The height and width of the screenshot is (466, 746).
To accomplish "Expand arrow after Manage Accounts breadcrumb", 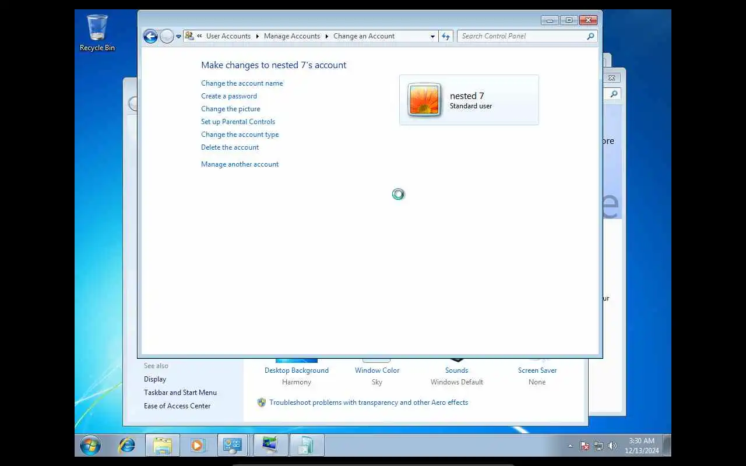I will tap(327, 36).
